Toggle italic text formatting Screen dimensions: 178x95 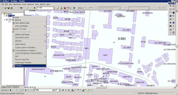pos(66,90)
